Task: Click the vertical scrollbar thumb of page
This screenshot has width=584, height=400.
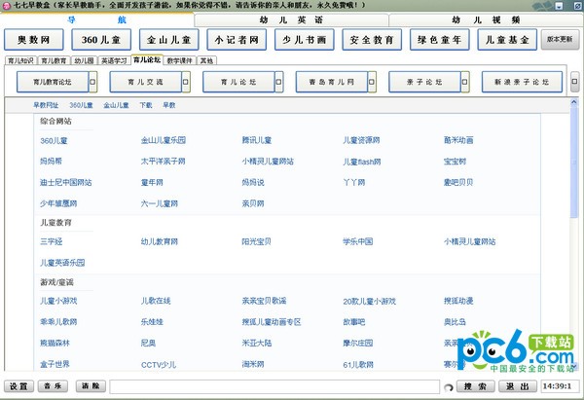Action: [574, 162]
